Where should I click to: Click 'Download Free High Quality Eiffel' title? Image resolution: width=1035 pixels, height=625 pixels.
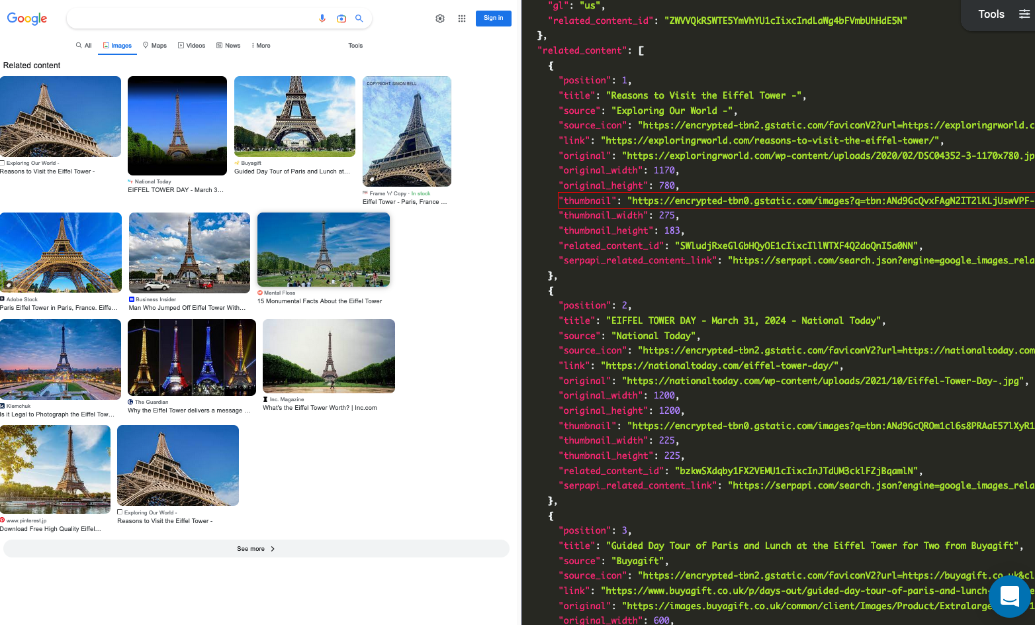pyautogui.click(x=50, y=529)
